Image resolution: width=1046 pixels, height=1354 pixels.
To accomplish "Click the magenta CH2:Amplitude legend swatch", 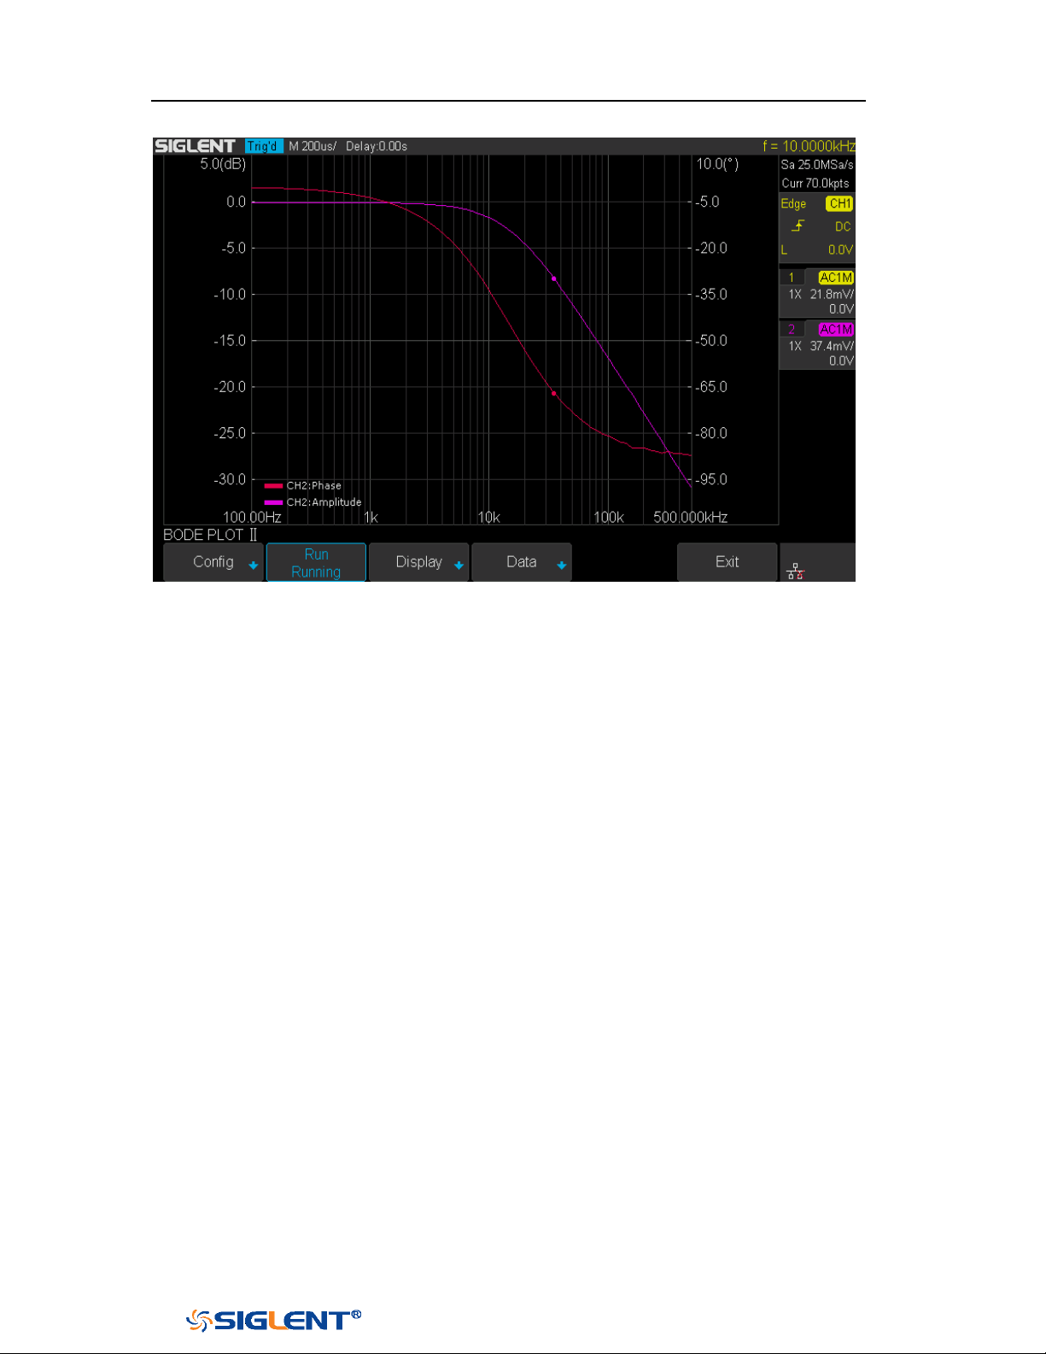I will click(273, 502).
